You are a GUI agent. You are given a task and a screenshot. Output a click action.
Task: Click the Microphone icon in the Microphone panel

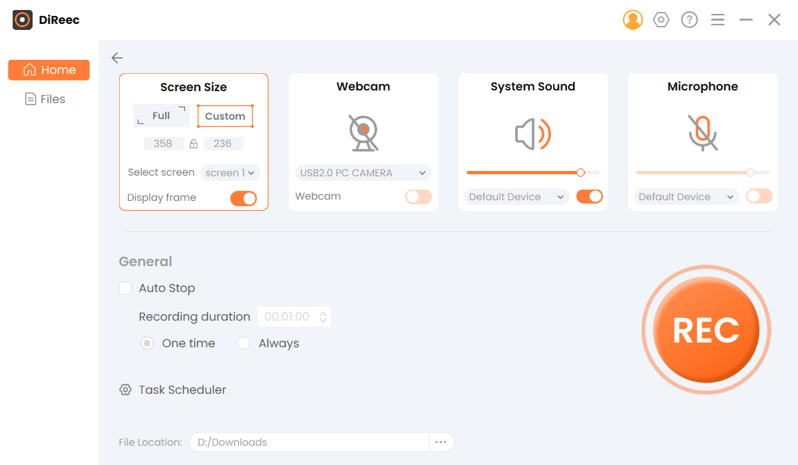point(702,133)
